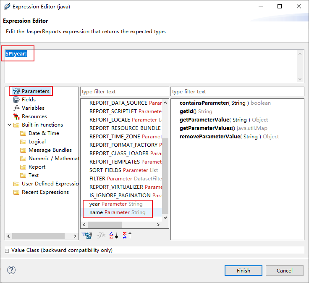Click the Recent Expressions folder icon
Image resolution: width=309 pixels, height=283 pixels.
pos(16,193)
